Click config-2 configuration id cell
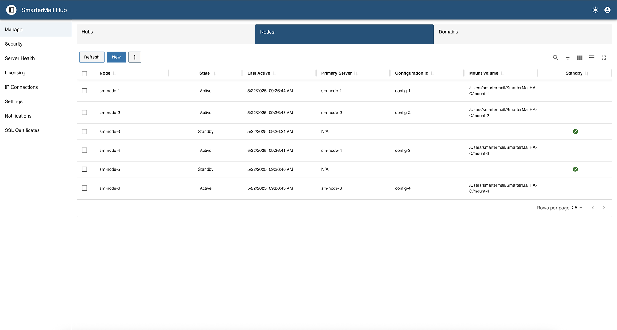617x330 pixels. 403,113
